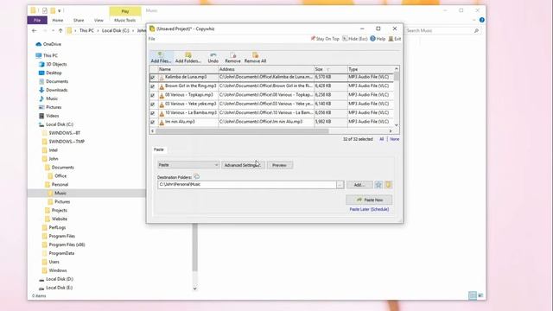This screenshot has width=553, height=311.
Task: Uncheck 10 Various - La Bamba.mp3 checkbox
Action: [153, 113]
